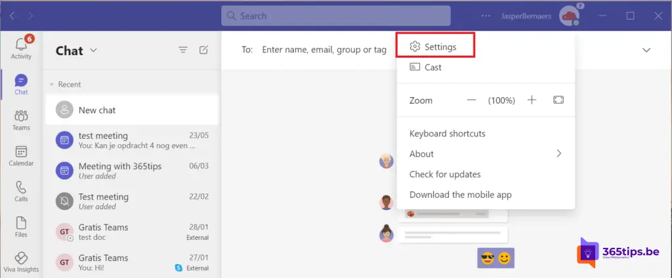
Task: Open the Teams section in sidebar
Action: [21, 120]
